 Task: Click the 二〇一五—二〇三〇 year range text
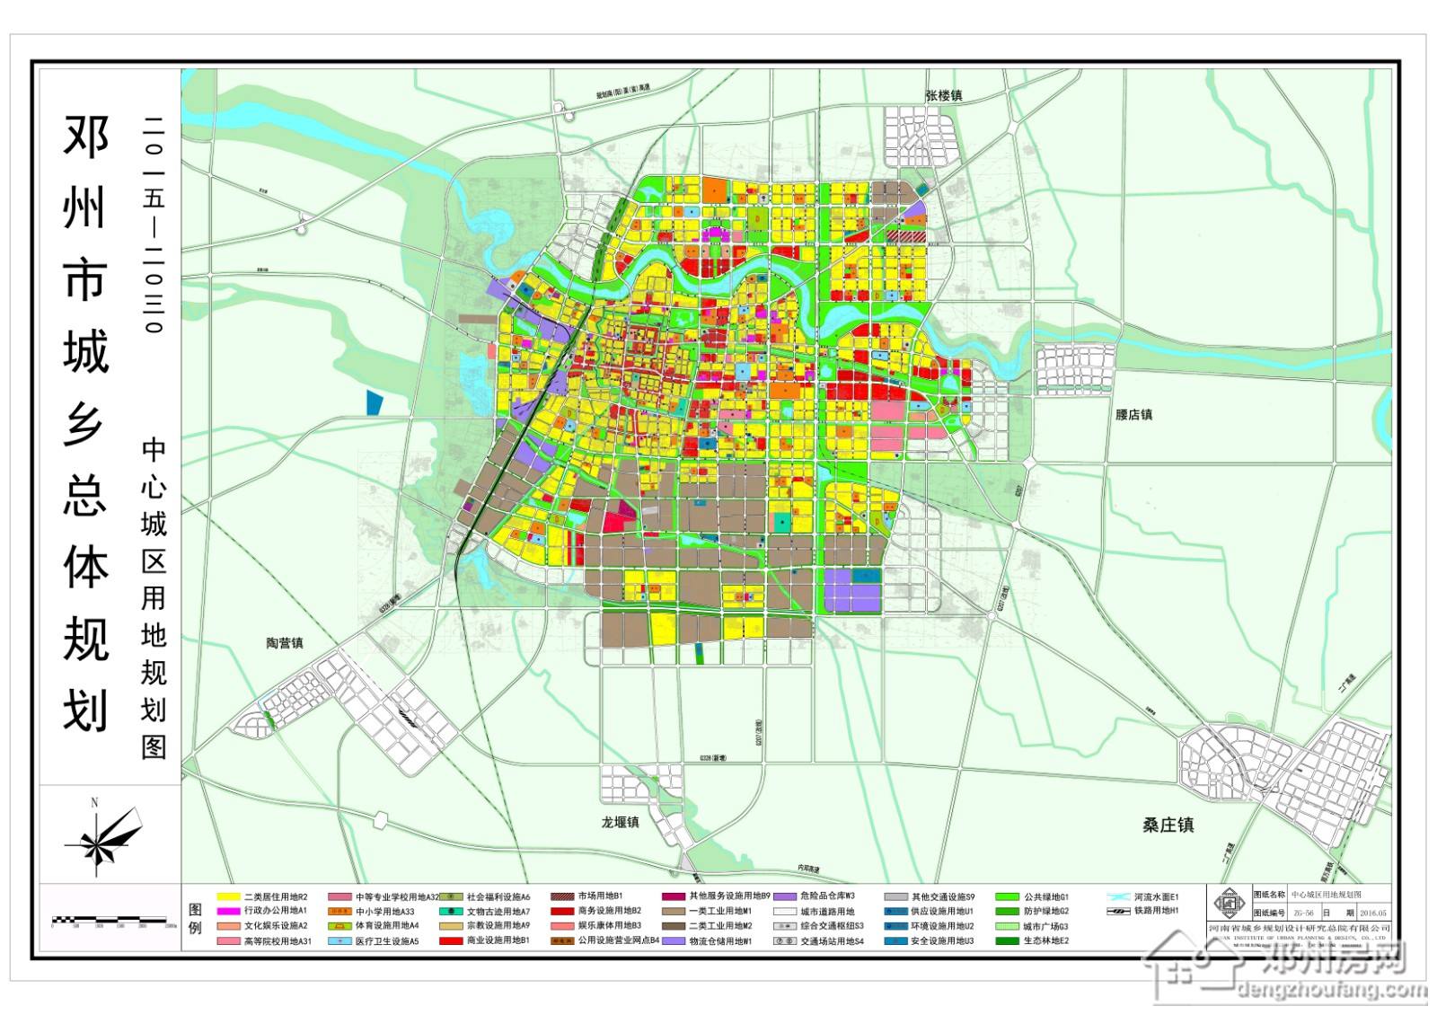pyautogui.click(x=154, y=224)
